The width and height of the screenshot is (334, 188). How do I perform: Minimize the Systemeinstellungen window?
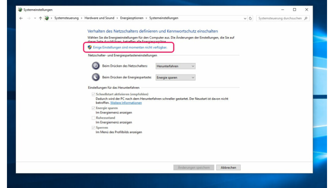pos(283,10)
